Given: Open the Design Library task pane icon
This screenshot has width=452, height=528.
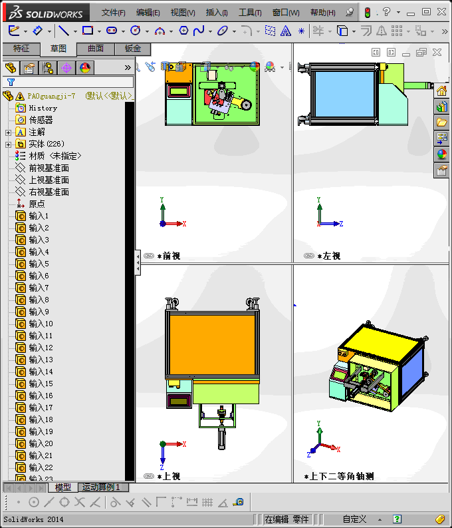Looking at the screenshot, I should click(441, 107).
